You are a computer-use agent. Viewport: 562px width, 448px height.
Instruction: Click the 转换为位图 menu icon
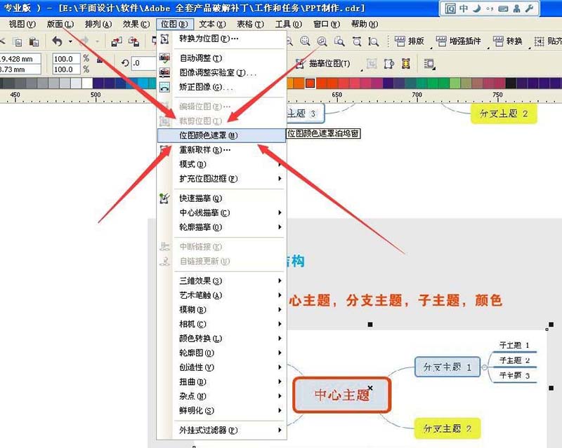tap(164, 39)
